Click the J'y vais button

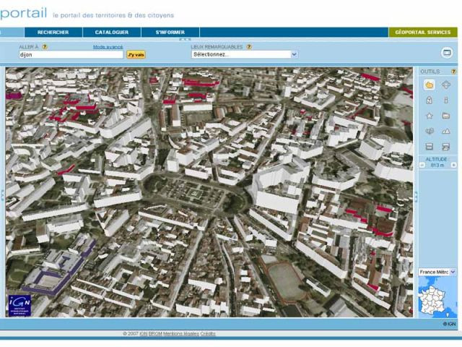[136, 55]
